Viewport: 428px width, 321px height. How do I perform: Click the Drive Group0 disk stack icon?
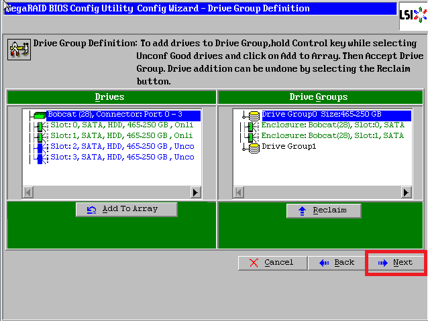tap(254, 115)
